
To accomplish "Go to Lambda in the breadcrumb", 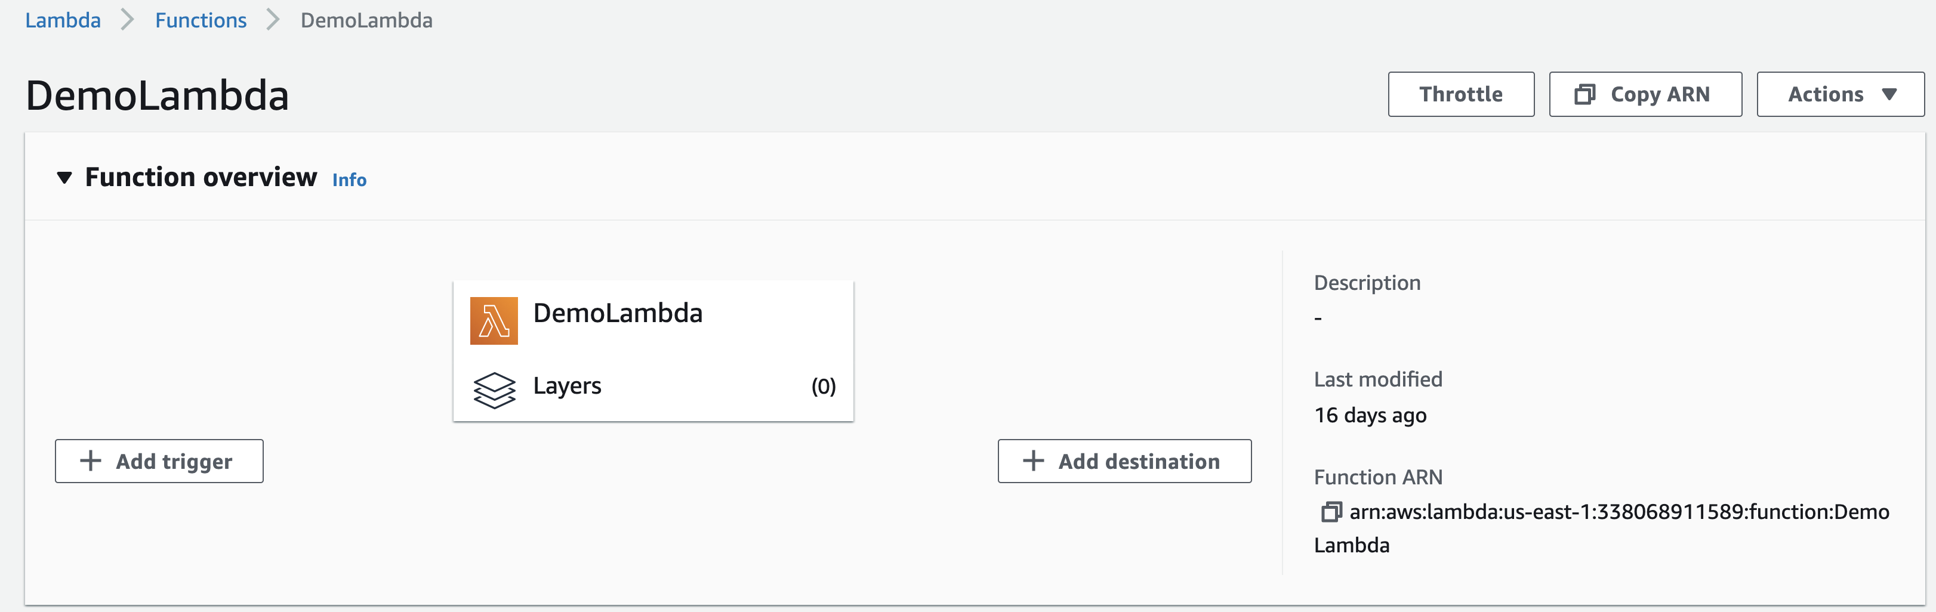I will tap(63, 20).
